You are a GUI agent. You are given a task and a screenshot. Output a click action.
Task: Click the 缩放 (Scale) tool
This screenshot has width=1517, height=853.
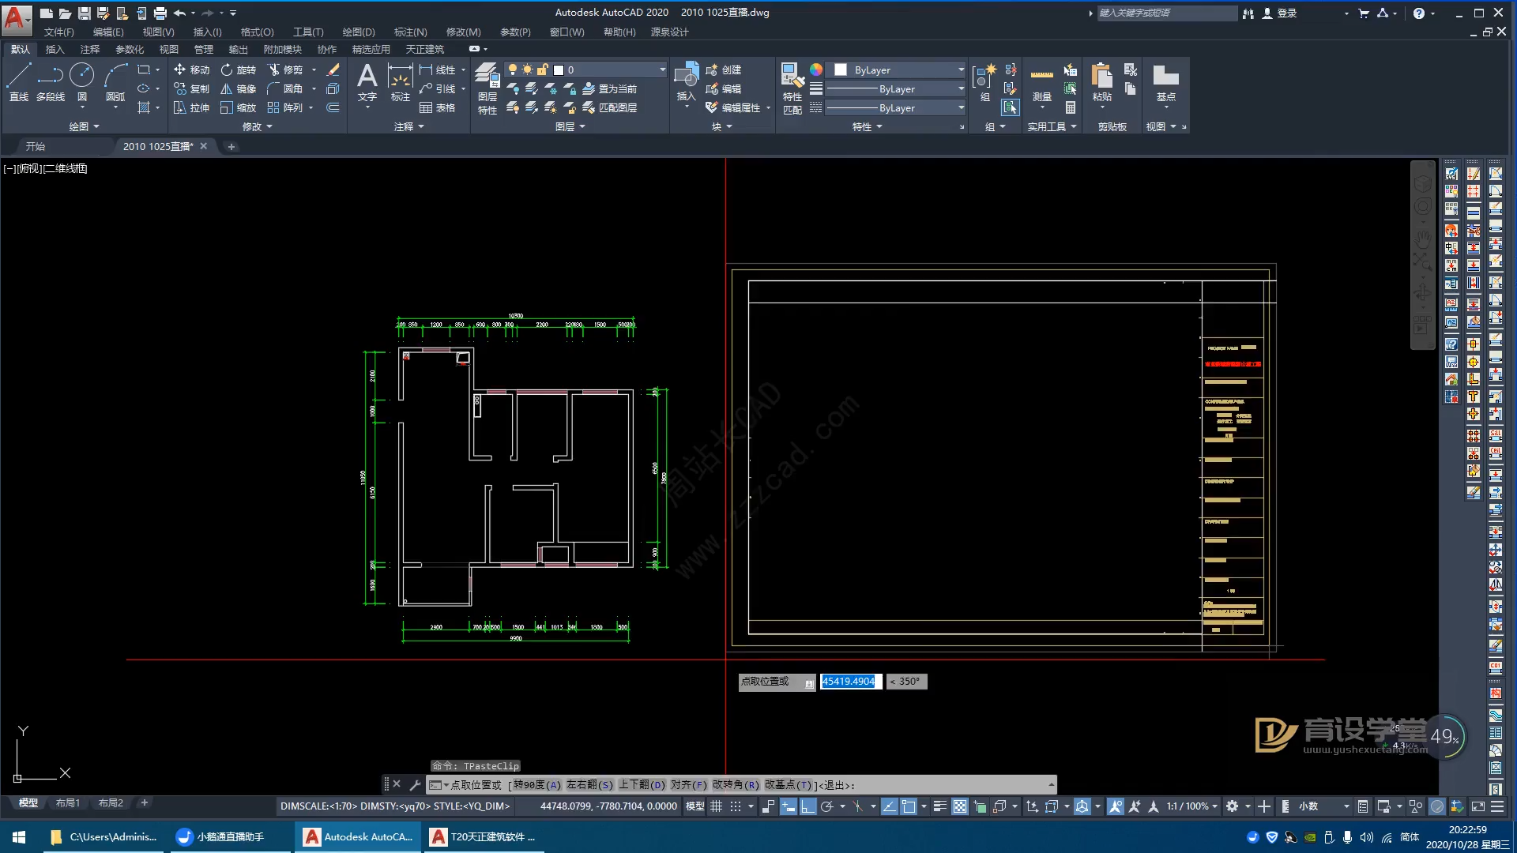[239, 107]
